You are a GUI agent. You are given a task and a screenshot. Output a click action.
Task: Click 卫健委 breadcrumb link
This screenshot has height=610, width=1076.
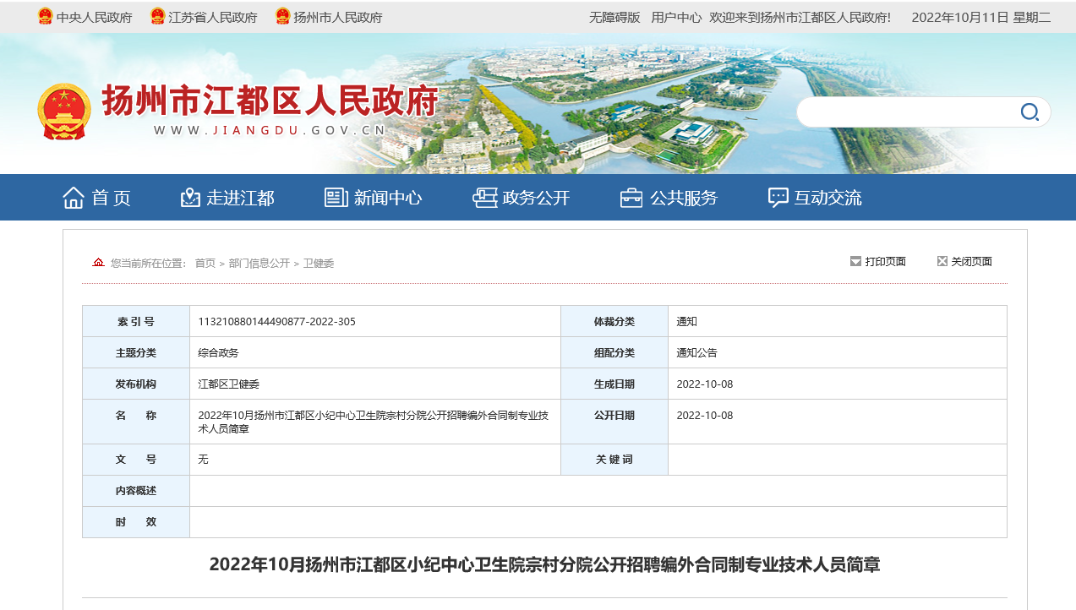(x=319, y=264)
